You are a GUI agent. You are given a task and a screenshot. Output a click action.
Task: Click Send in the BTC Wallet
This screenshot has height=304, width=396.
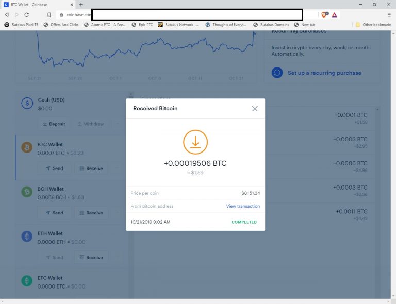[x=54, y=168]
